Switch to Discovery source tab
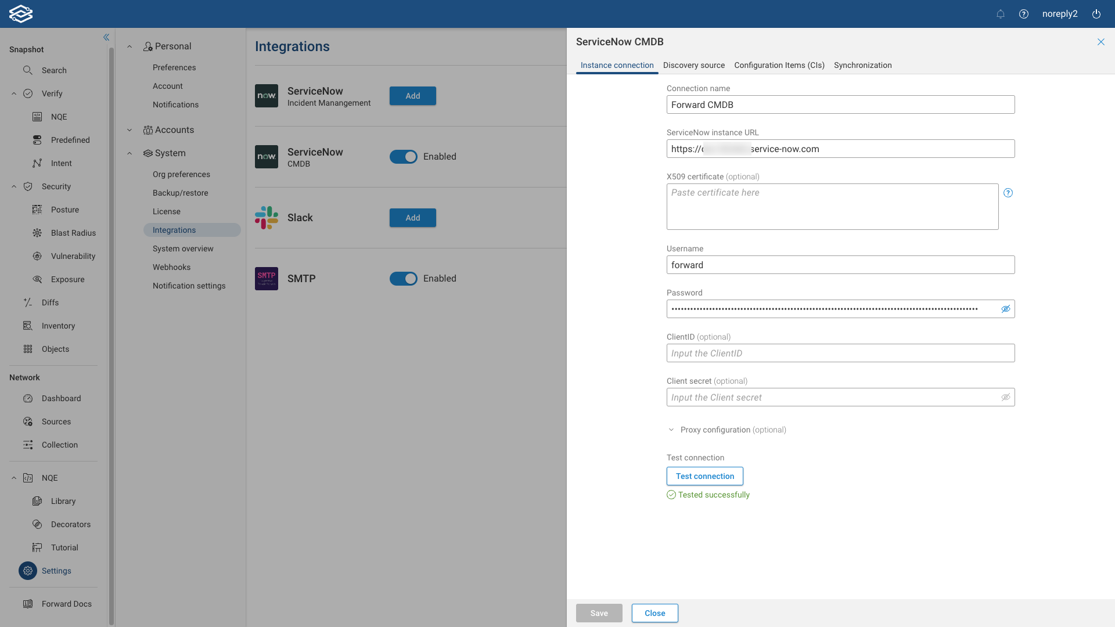The width and height of the screenshot is (1115, 627). [x=693, y=65]
